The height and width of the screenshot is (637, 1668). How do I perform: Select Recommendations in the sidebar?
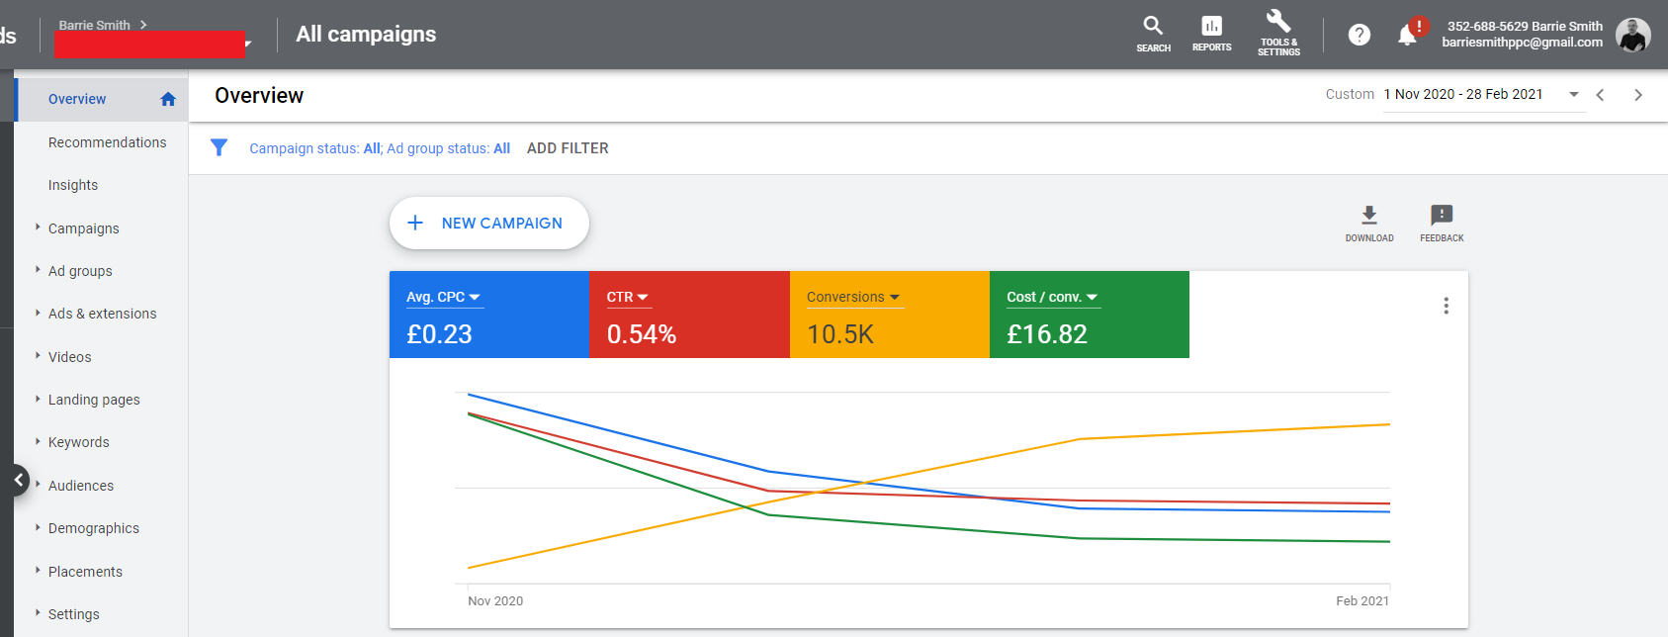(x=107, y=142)
